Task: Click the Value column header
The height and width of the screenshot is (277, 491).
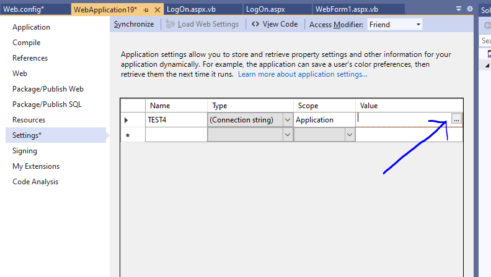Action: pyautogui.click(x=409, y=106)
